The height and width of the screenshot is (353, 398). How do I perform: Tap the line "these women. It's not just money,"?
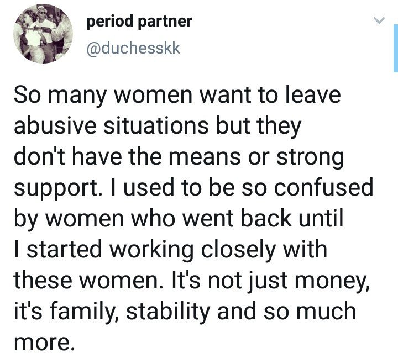192,281
